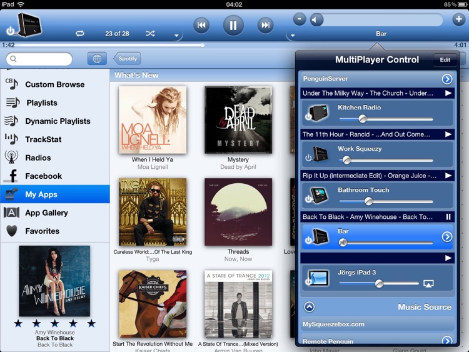
Task: Open Custom Browse in sidebar
Action: (55, 84)
